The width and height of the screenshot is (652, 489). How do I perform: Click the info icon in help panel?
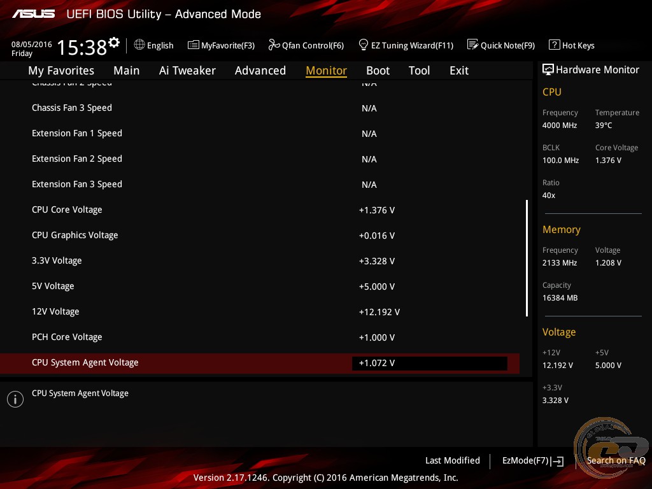15,399
